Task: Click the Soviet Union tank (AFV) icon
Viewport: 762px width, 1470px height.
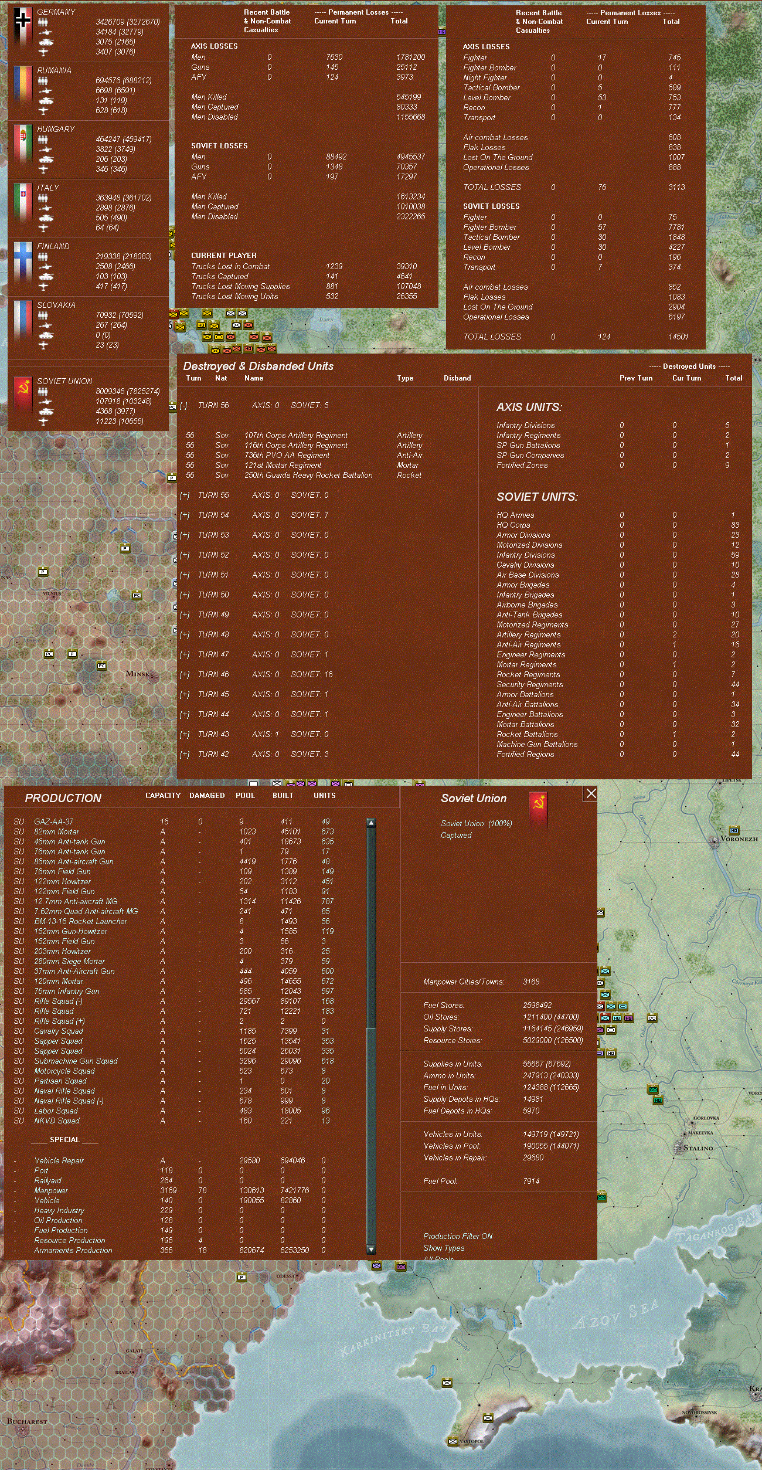Action: click(45, 412)
